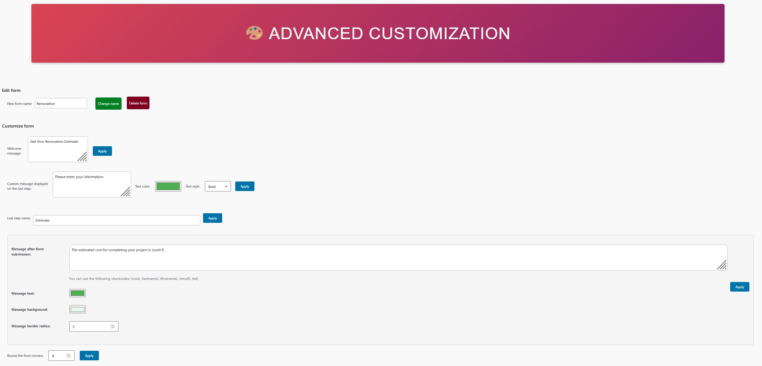Click the resize grip of submission message box
The width and height of the screenshot is (762, 366).
click(x=722, y=265)
